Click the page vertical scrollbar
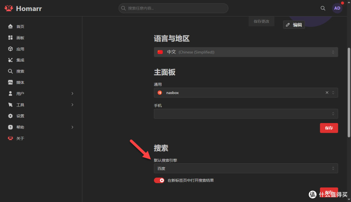 (349, 93)
